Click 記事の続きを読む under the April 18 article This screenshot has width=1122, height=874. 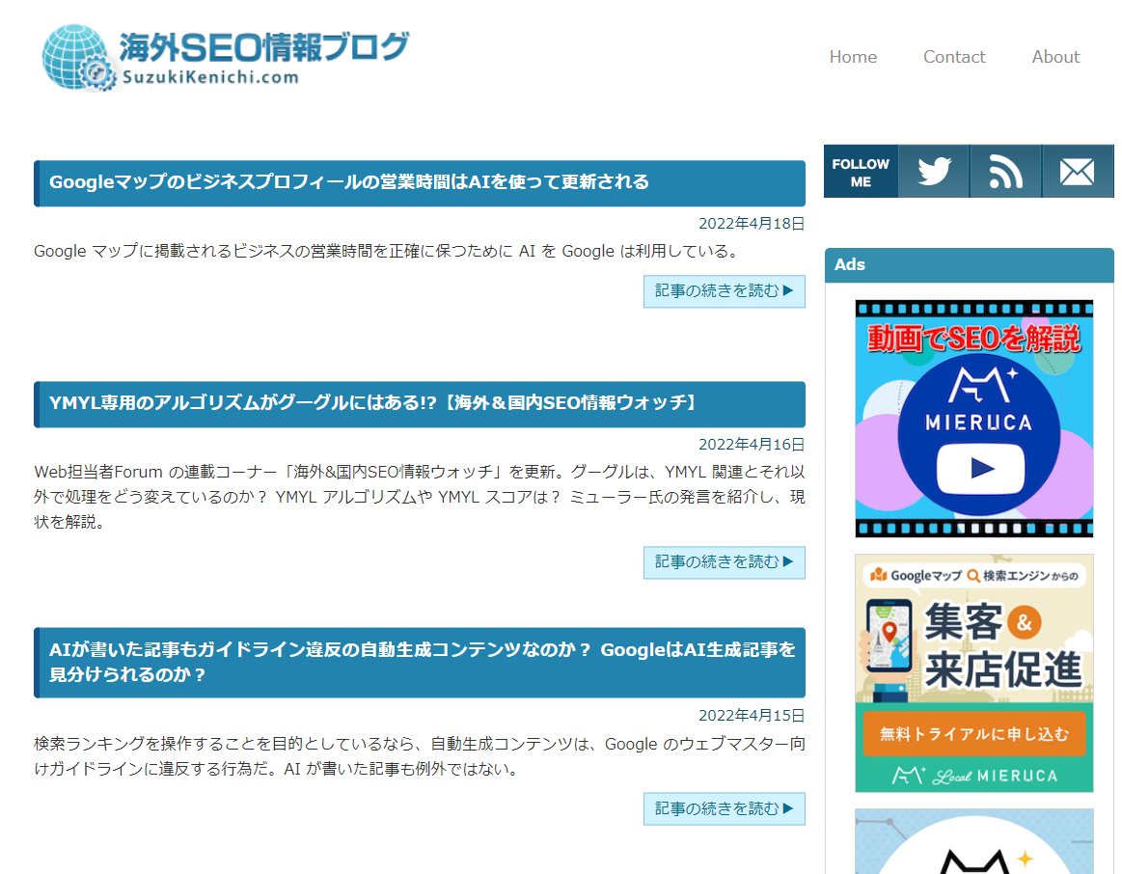pyautogui.click(x=725, y=291)
